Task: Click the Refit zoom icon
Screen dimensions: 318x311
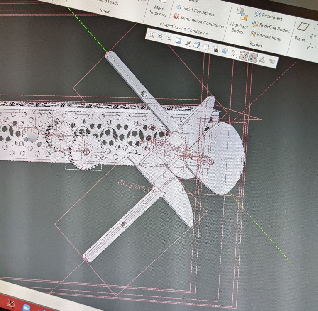Action: point(152,35)
